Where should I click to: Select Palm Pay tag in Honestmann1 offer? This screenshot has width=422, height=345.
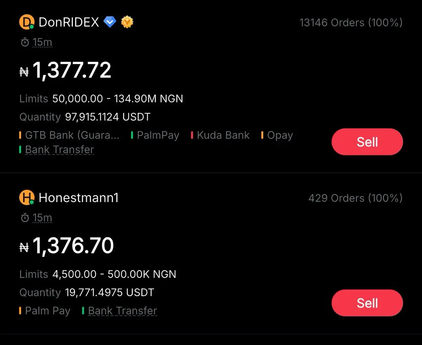[47, 311]
